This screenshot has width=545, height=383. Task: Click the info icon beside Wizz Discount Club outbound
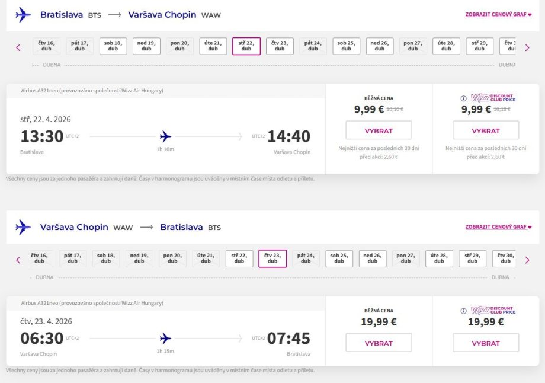464,98
